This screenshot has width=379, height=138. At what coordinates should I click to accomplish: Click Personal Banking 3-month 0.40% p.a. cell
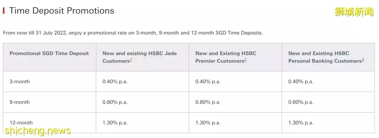301,81
